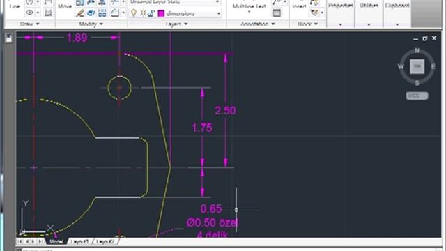Click the Line tool button
Screen dimensions: 446x251
point(14,6)
